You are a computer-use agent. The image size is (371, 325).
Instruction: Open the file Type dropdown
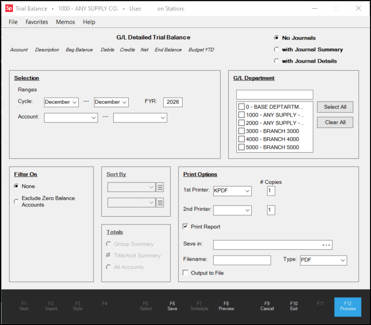[323, 260]
